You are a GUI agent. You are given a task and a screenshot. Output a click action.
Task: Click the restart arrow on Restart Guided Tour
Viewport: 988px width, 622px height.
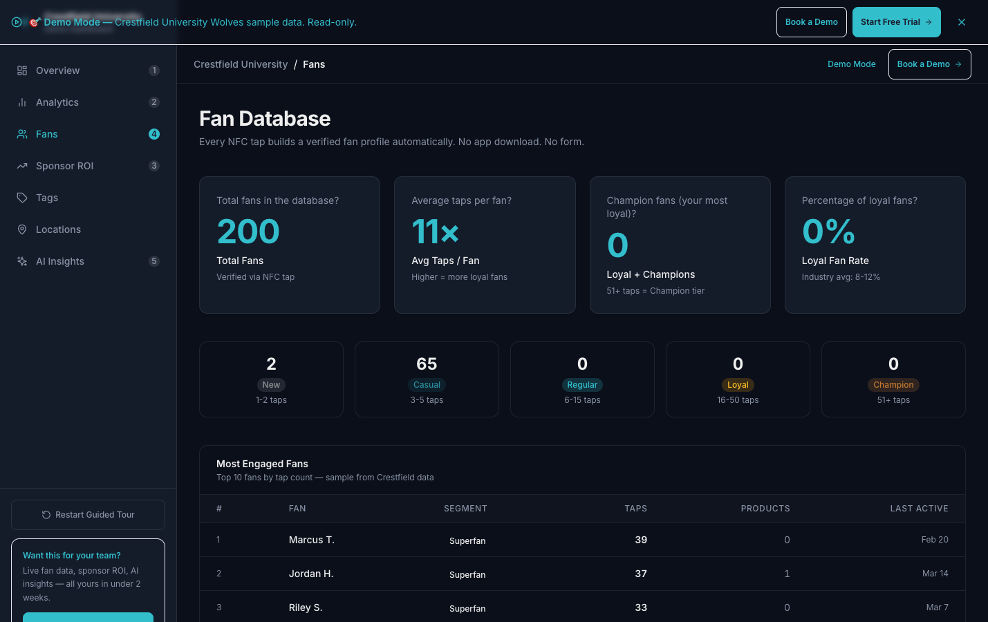tap(46, 514)
